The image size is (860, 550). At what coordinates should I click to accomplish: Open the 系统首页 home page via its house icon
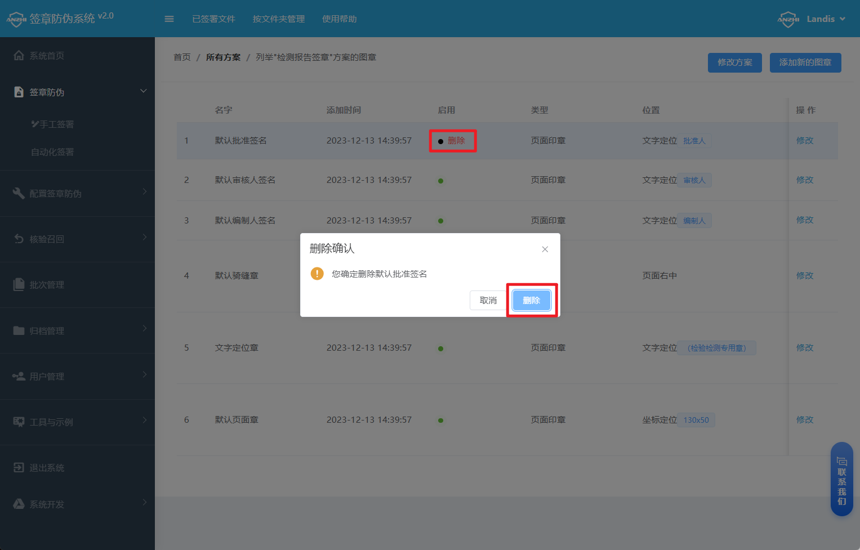pos(19,55)
